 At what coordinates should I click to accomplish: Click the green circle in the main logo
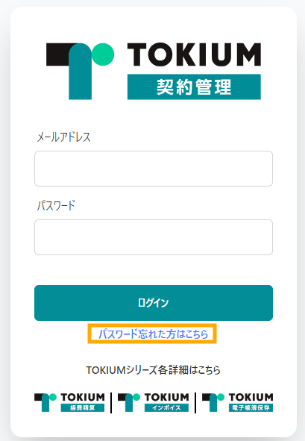pyautogui.click(x=103, y=54)
